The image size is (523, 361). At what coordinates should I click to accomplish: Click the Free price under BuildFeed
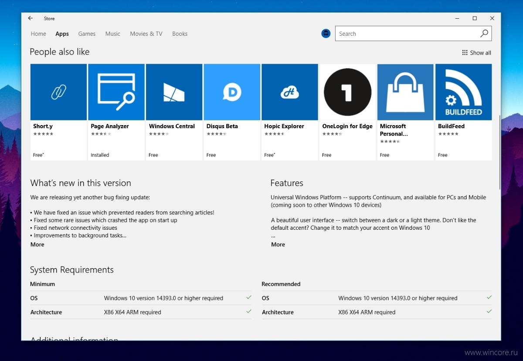tap(442, 155)
